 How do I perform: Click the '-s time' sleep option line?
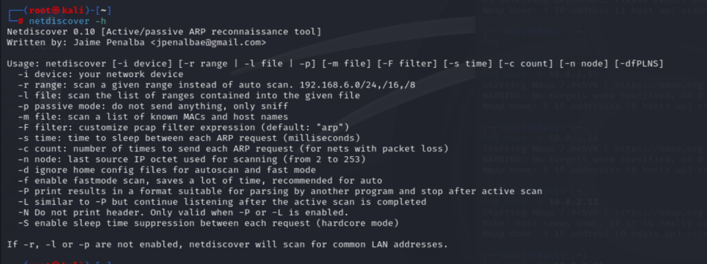[189, 138]
